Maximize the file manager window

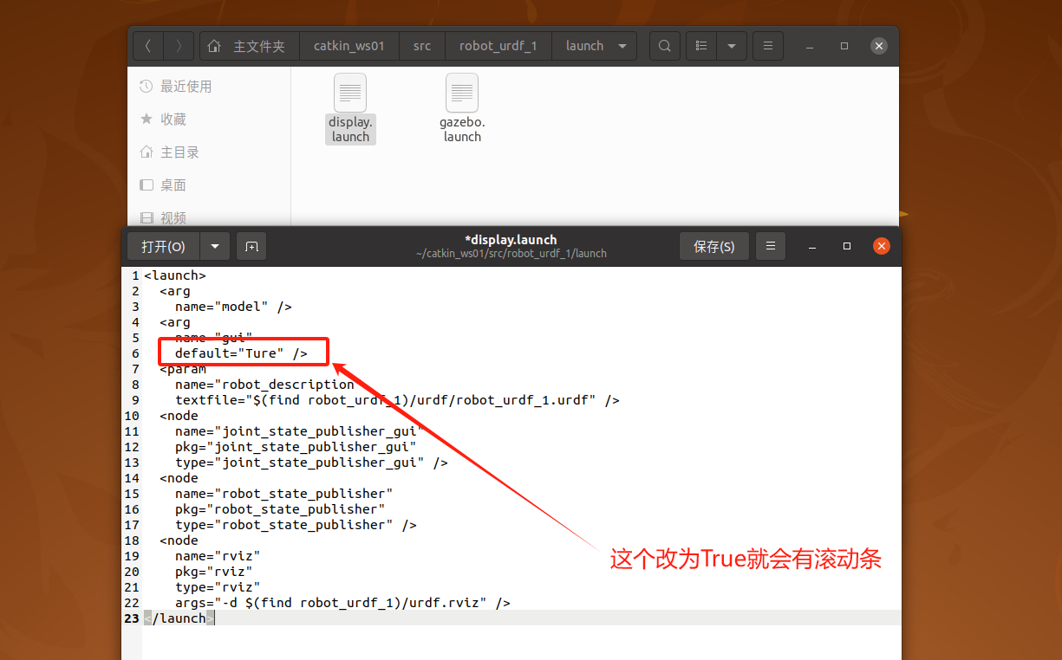click(844, 46)
